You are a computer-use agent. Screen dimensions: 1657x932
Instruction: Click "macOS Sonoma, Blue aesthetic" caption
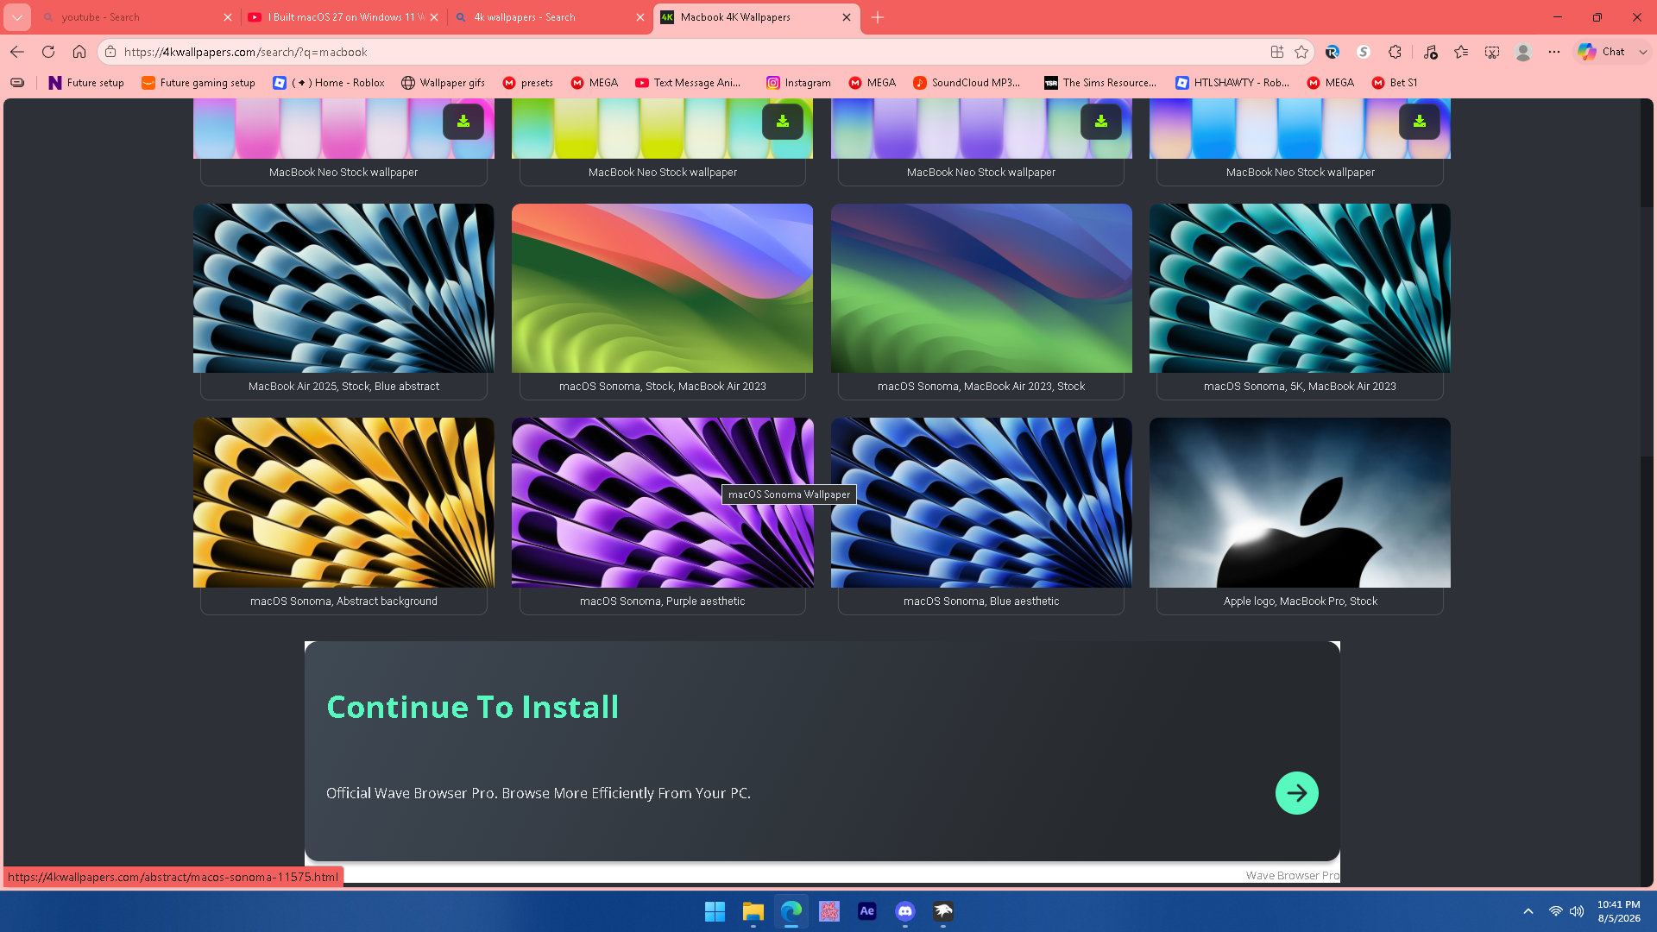(x=981, y=601)
